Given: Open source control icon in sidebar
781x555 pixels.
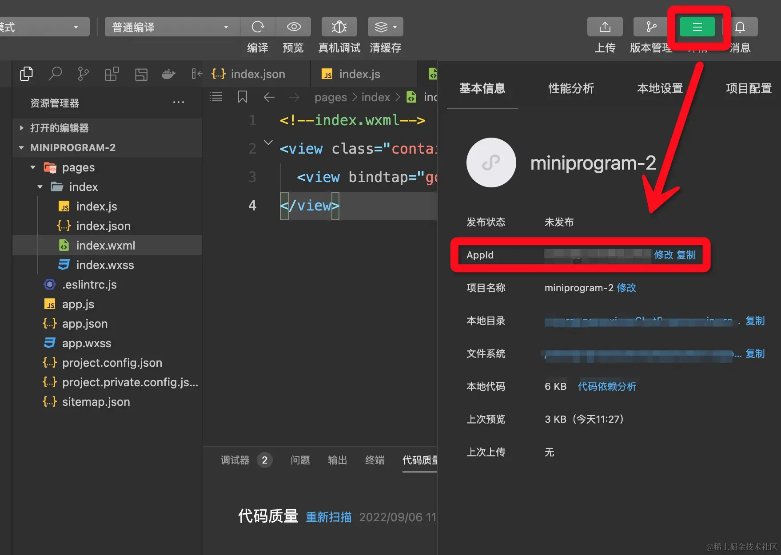Looking at the screenshot, I should tap(83, 74).
